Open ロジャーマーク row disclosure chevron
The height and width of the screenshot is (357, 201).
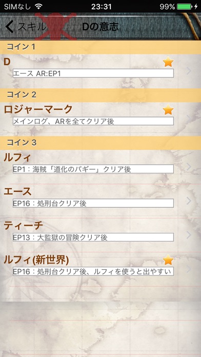(189, 117)
